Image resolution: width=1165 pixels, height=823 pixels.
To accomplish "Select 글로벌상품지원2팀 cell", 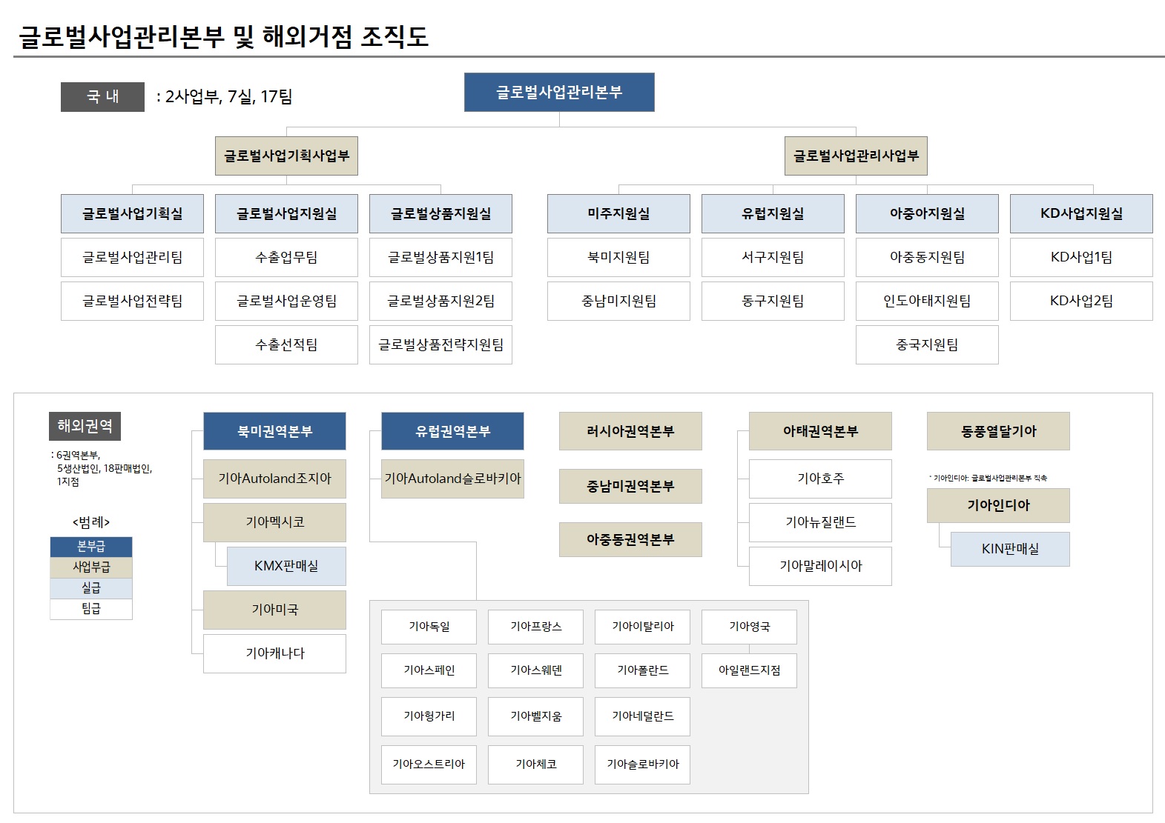I will click(440, 301).
